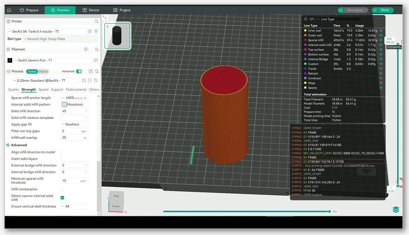
Task: Select plate 1 cylinder thumbnail
Action: [x=117, y=36]
